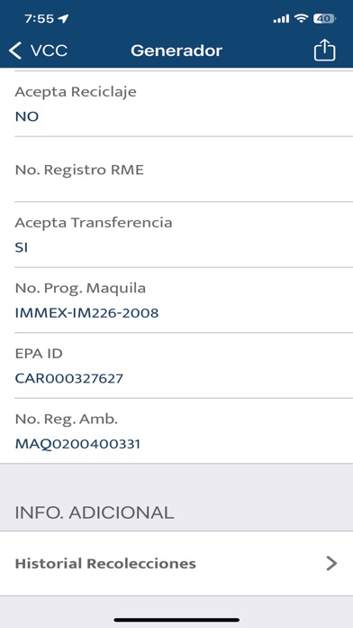Go back to VCC screen
Viewport: 353px width, 628px height.
[38, 51]
